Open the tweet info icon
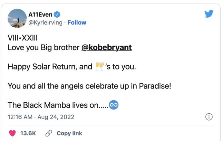Screen dimensions: 221x141 209,117
